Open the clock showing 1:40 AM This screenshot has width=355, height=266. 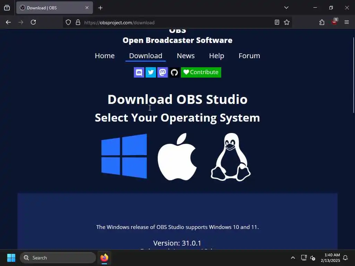tap(330, 258)
